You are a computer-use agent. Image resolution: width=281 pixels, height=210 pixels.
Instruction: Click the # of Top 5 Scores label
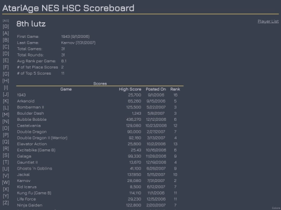[x=34, y=74]
